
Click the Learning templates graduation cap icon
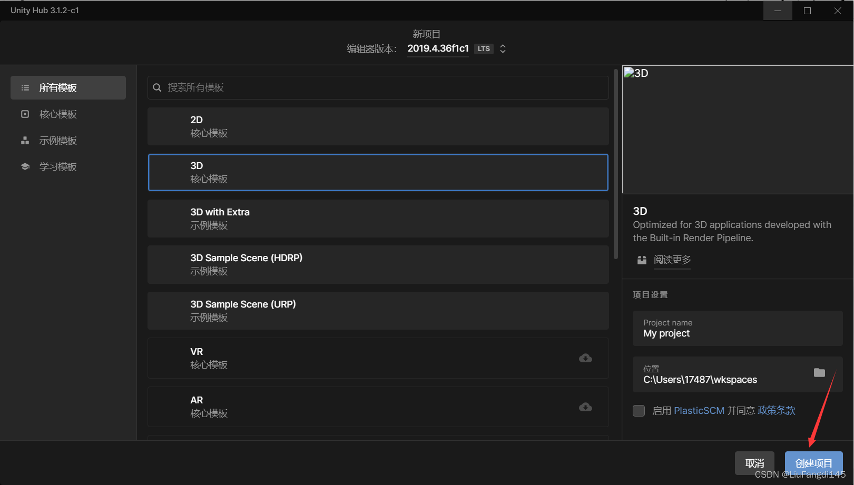point(25,166)
